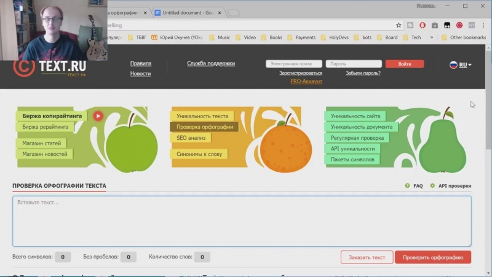Close the Untitled document tab
The image size is (492, 277).
pyautogui.click(x=220, y=13)
